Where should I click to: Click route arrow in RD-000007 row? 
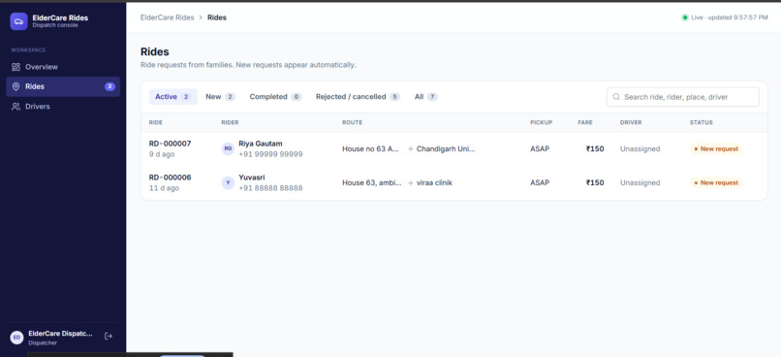(x=410, y=148)
